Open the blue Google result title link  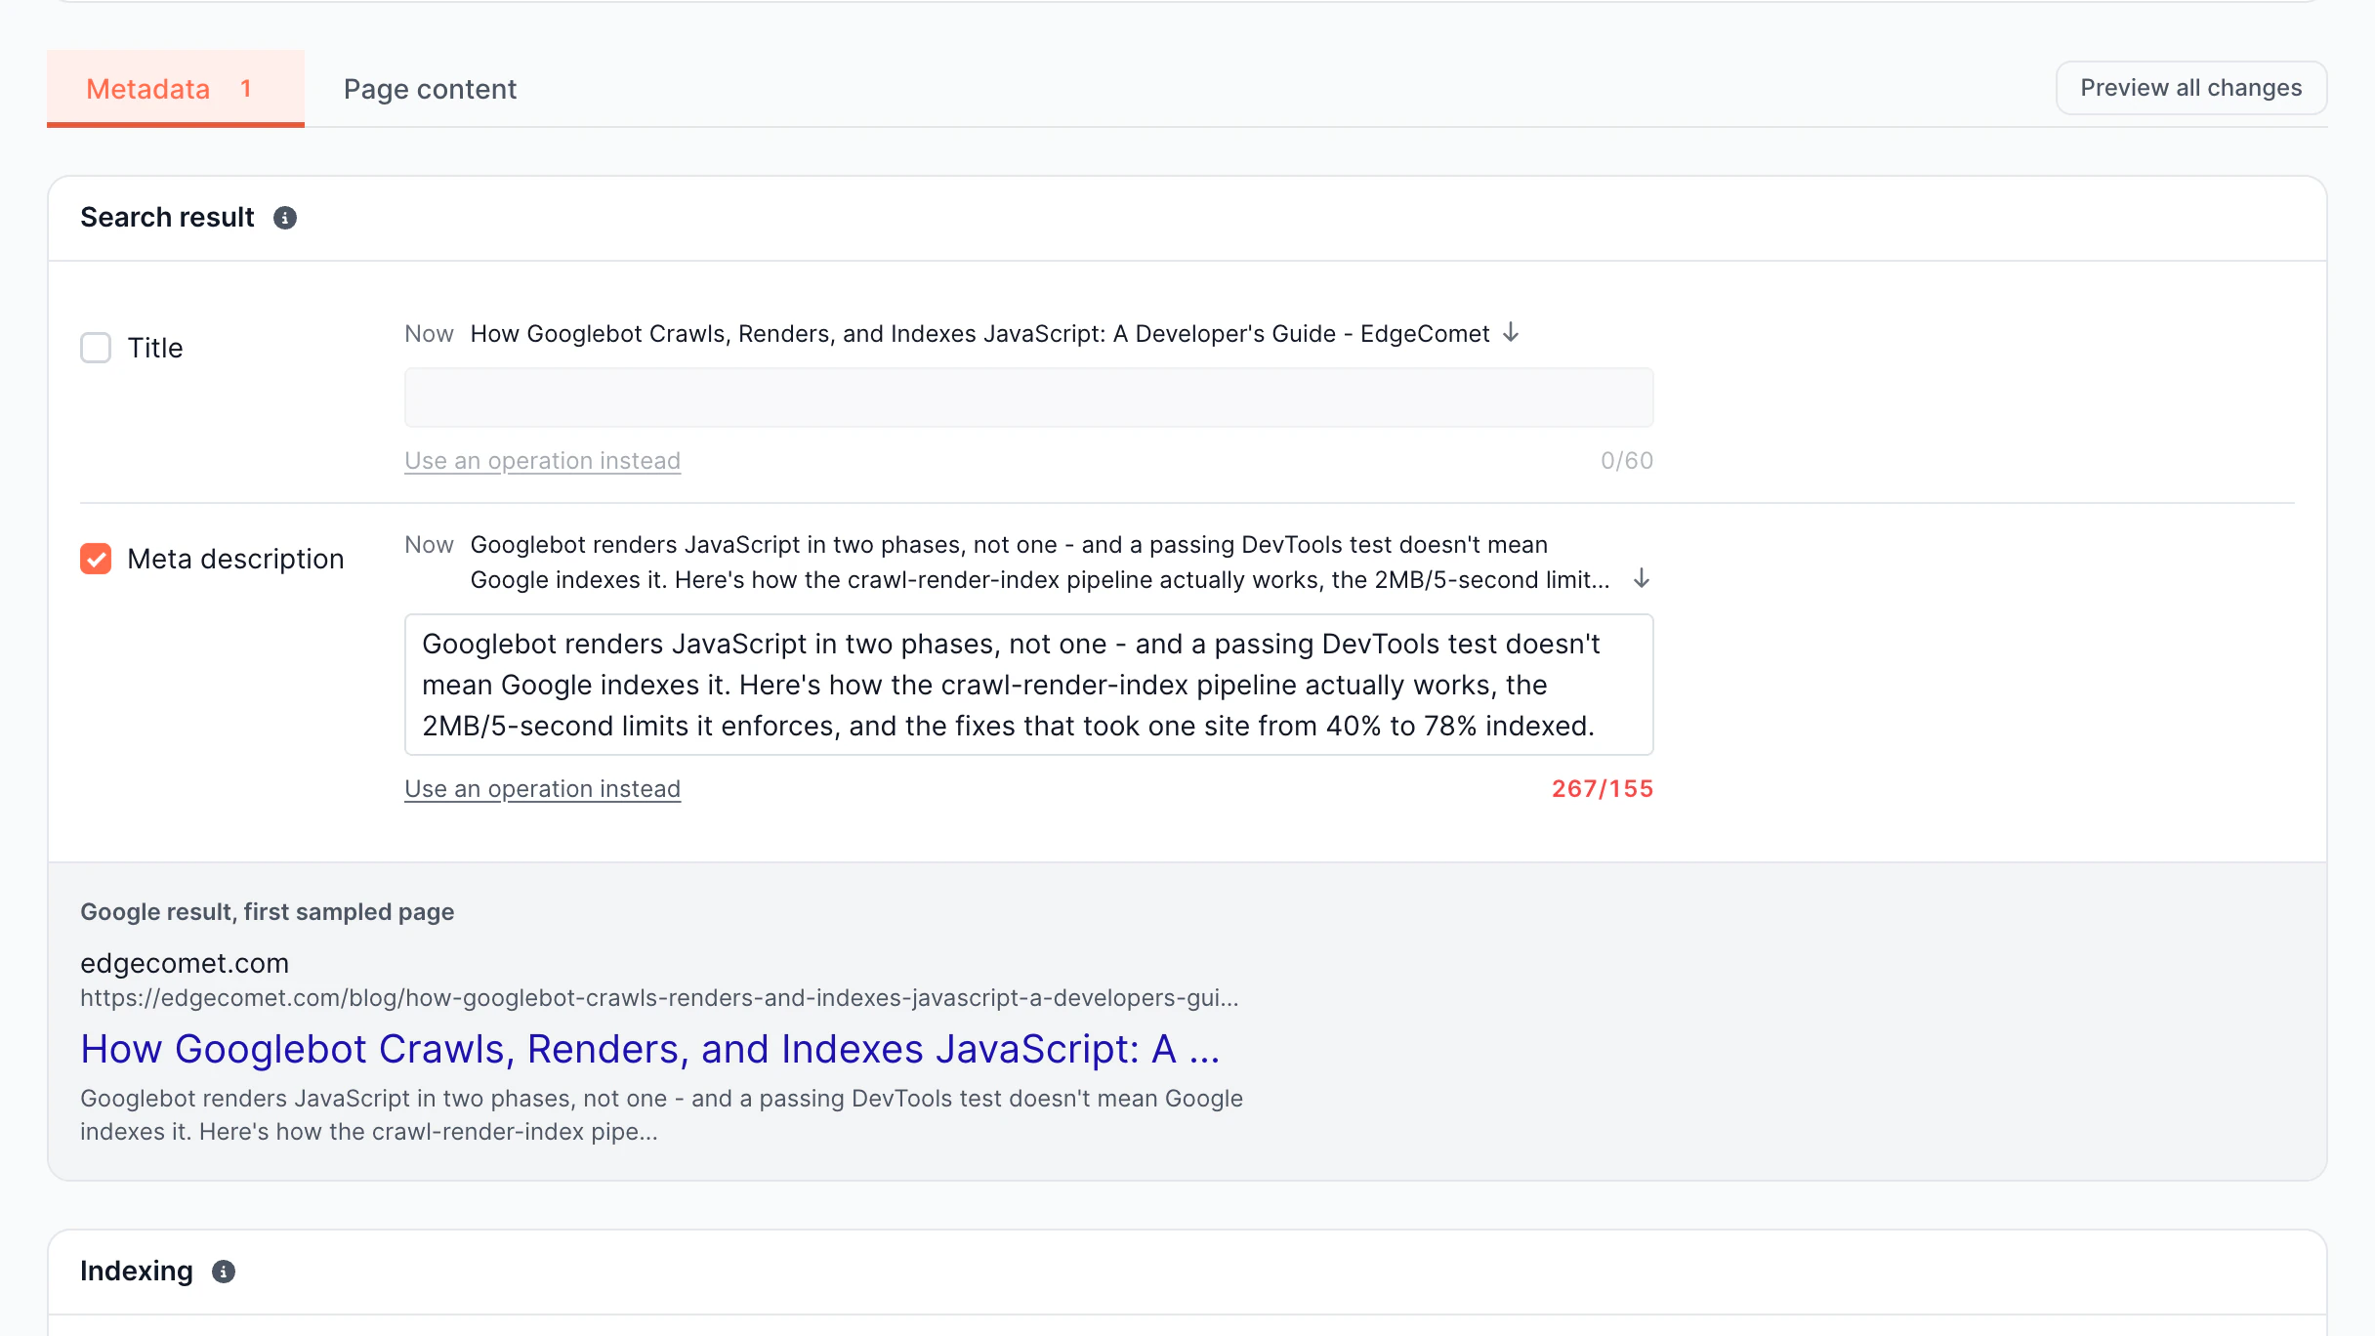coord(650,1049)
